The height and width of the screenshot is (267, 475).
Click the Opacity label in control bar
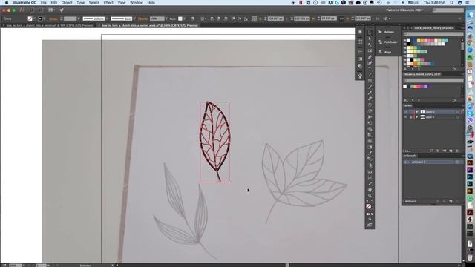point(142,19)
